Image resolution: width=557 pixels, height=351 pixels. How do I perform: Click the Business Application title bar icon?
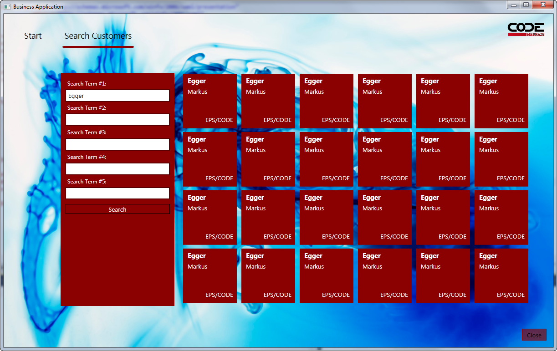click(x=7, y=7)
